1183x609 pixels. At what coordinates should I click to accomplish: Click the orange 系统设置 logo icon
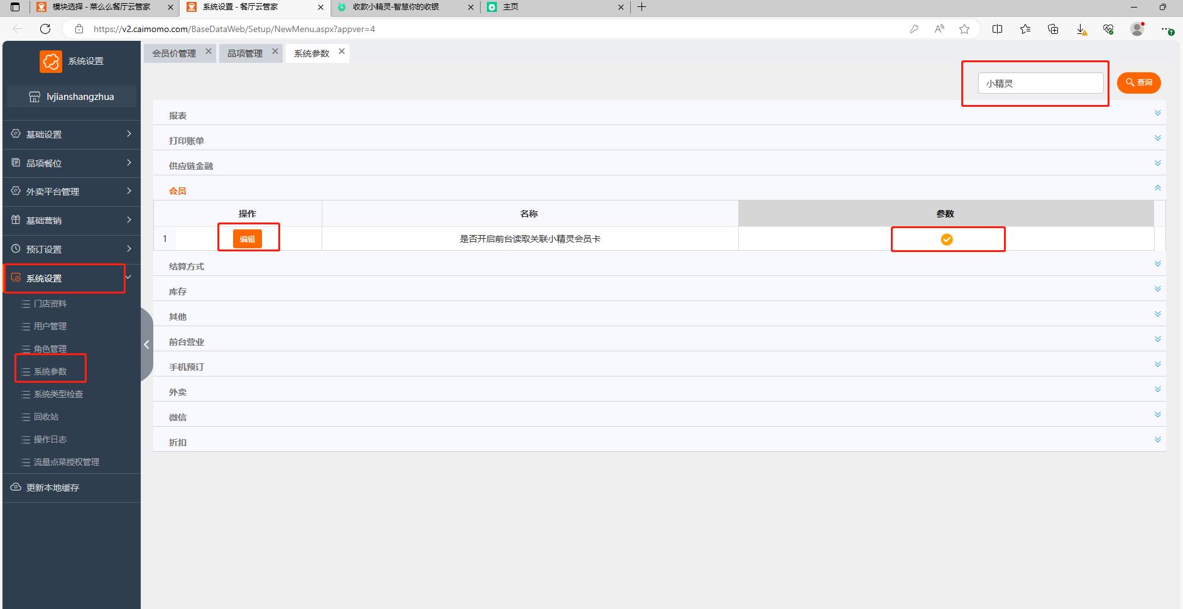(x=51, y=62)
